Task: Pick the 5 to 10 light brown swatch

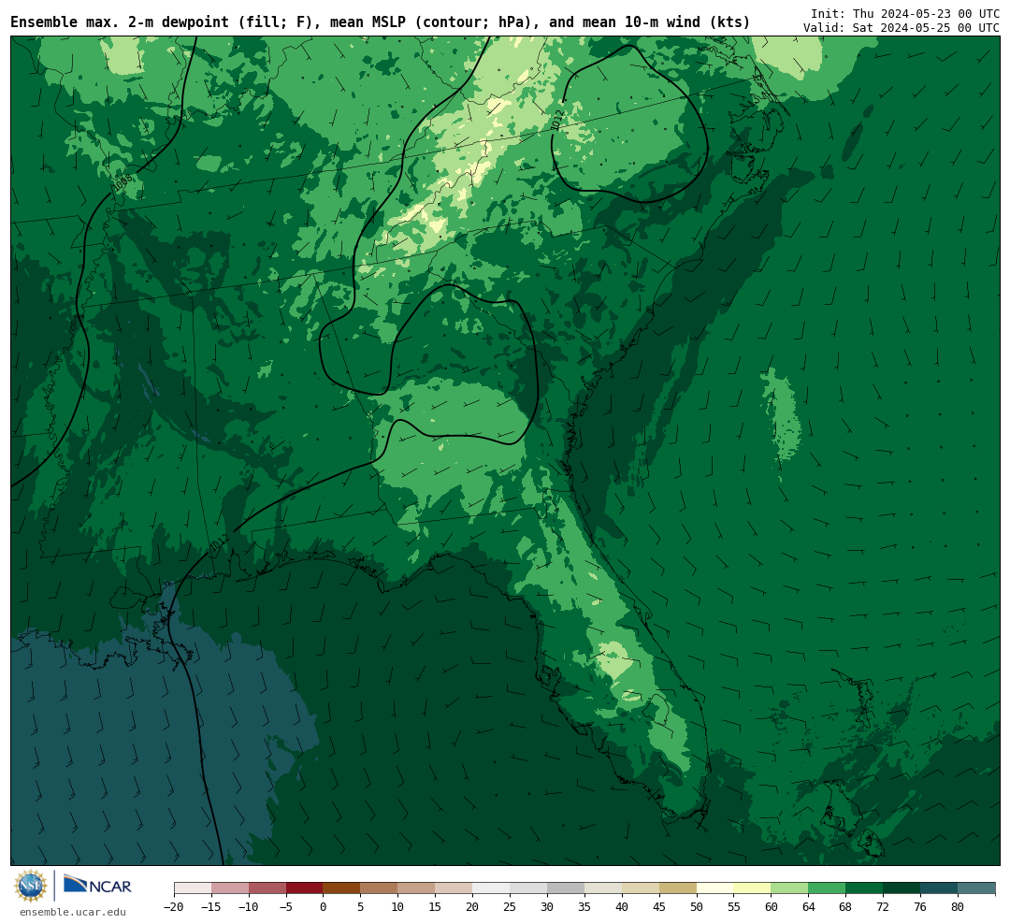Action: tap(380, 888)
